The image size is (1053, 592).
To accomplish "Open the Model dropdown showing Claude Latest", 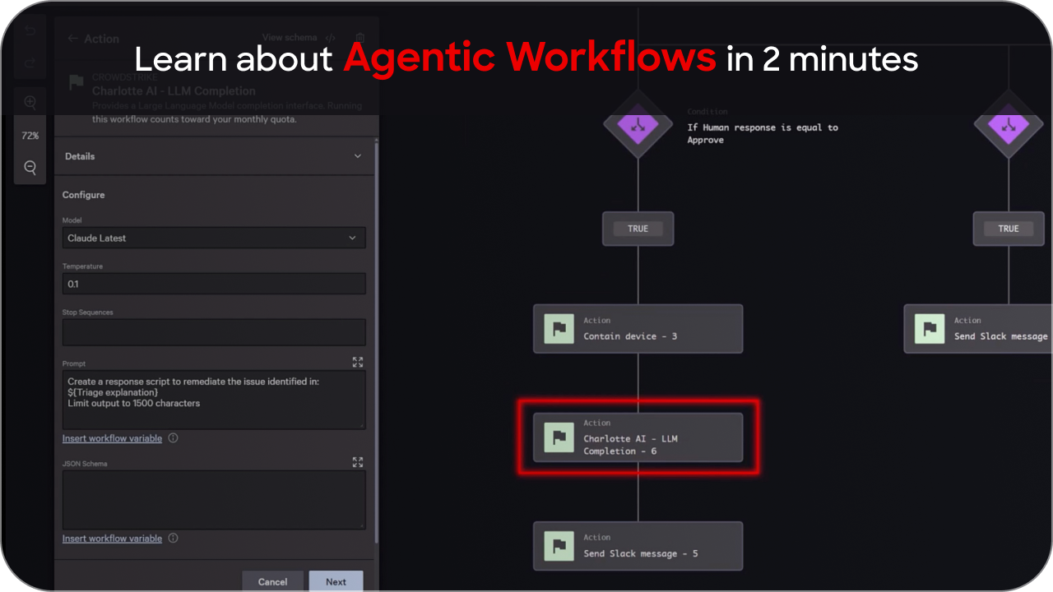I will tap(214, 238).
